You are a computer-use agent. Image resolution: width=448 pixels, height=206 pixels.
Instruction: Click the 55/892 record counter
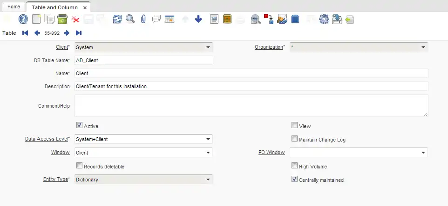[x=52, y=33]
